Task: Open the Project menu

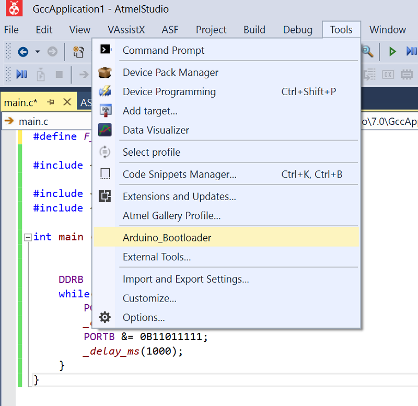Action: click(211, 30)
